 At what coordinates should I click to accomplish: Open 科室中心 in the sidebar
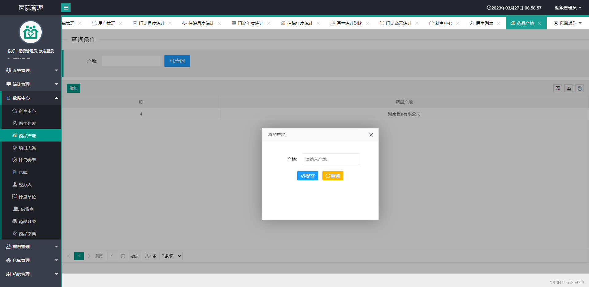(x=31, y=111)
